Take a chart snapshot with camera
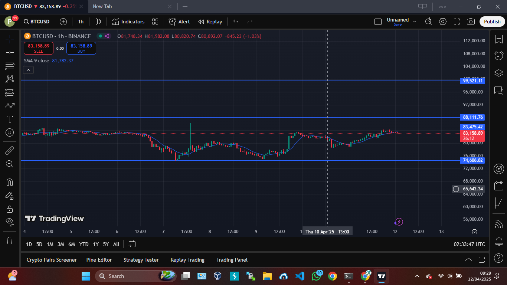The height and width of the screenshot is (285, 507). [x=471, y=22]
